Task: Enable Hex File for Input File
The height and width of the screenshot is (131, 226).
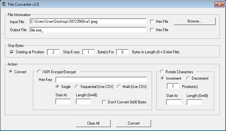Action: click(x=152, y=22)
